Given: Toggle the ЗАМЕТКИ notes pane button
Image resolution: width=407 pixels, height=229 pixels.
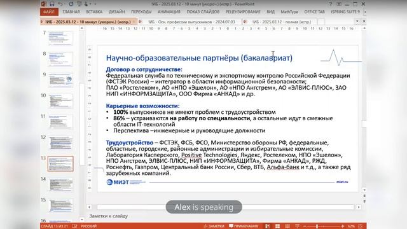Looking at the screenshot, I should point(214,226).
